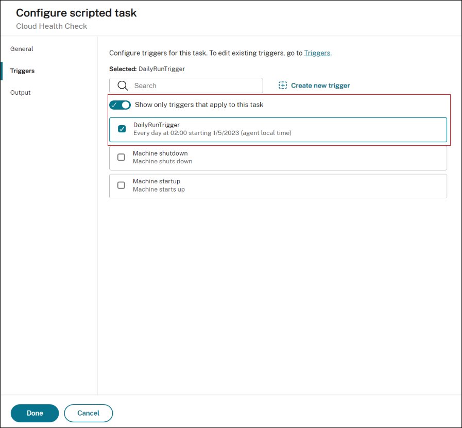Select the Triggers tab in the sidebar

tap(23, 71)
